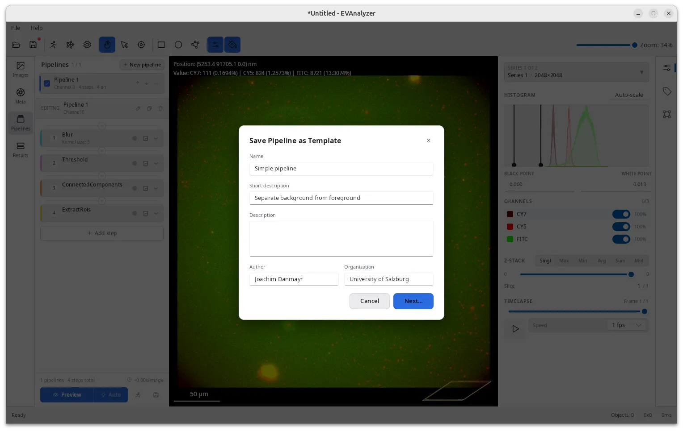
Task: Open the bounding-box nodes icon in right sidebar
Action: (x=667, y=114)
